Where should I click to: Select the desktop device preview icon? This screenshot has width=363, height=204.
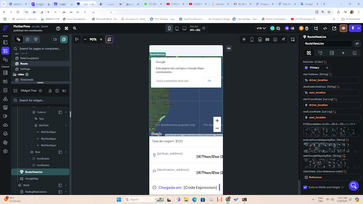[x=184, y=28]
